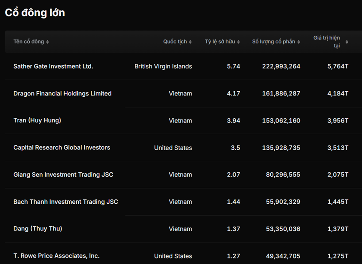Viewport: 362px width, 264px height.
Task: Select shareholder Bach Thanh Investment Trading JSC
Action: click(x=65, y=202)
